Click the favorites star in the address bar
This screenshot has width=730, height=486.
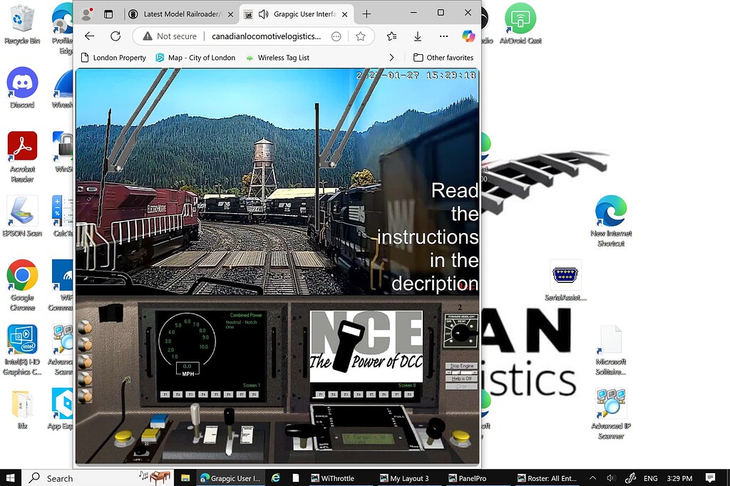tap(360, 36)
